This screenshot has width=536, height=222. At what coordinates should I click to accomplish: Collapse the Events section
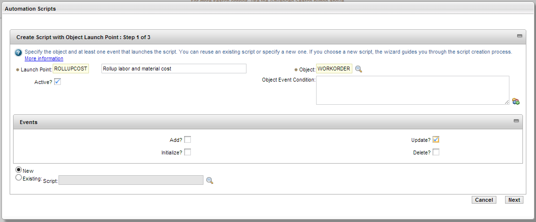click(x=516, y=121)
